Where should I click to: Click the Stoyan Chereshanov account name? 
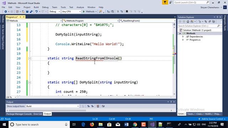coord(210,7)
